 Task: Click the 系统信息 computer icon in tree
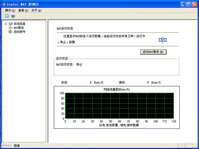[x=10, y=24]
